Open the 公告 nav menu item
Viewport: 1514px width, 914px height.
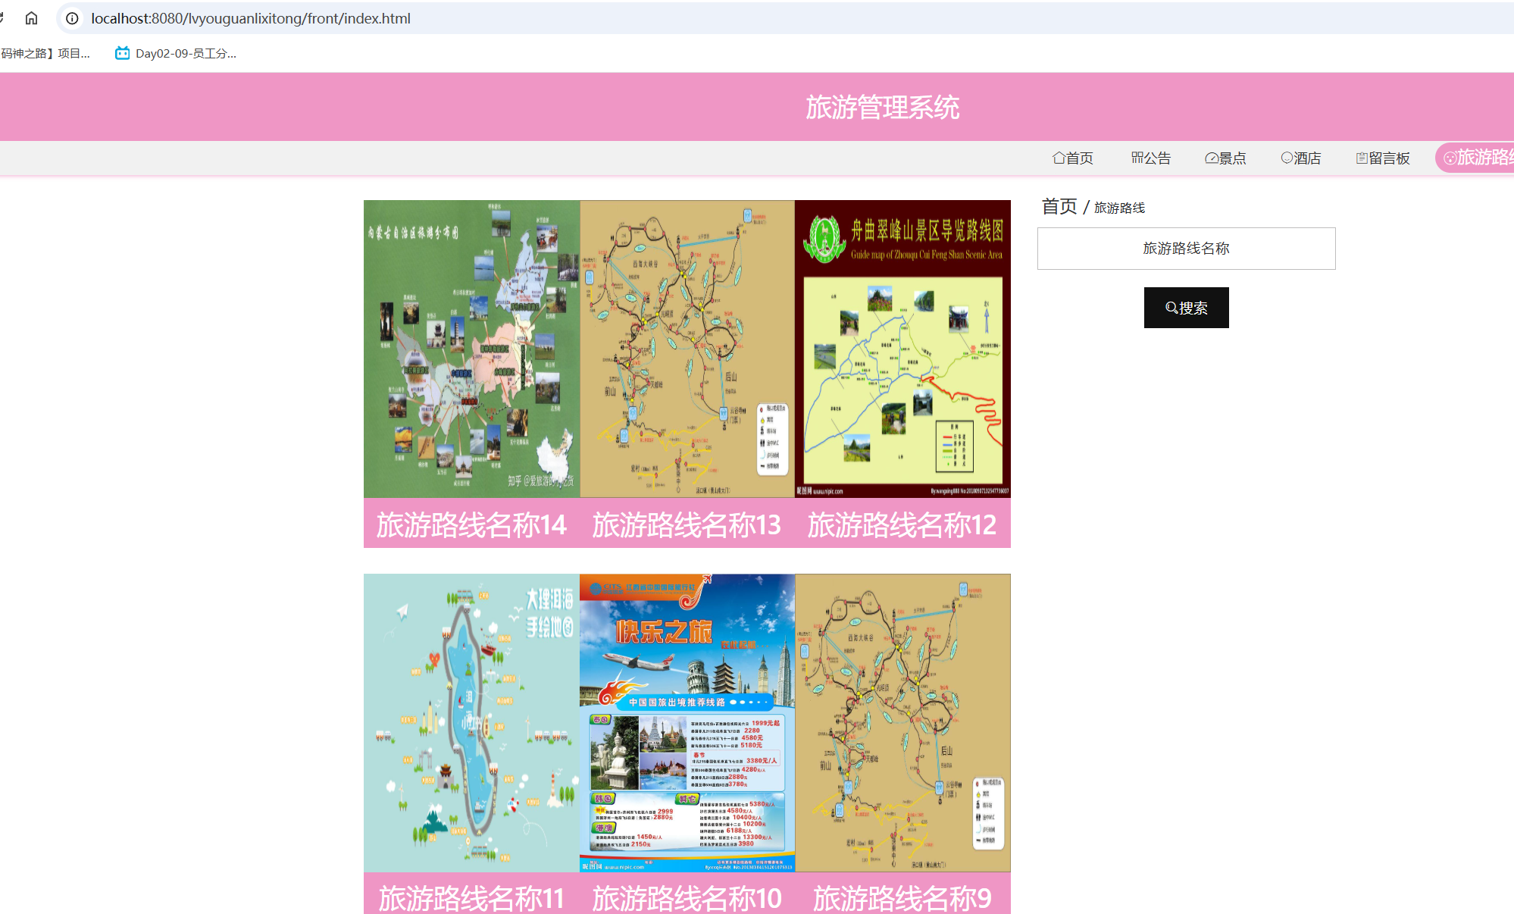point(1151,158)
